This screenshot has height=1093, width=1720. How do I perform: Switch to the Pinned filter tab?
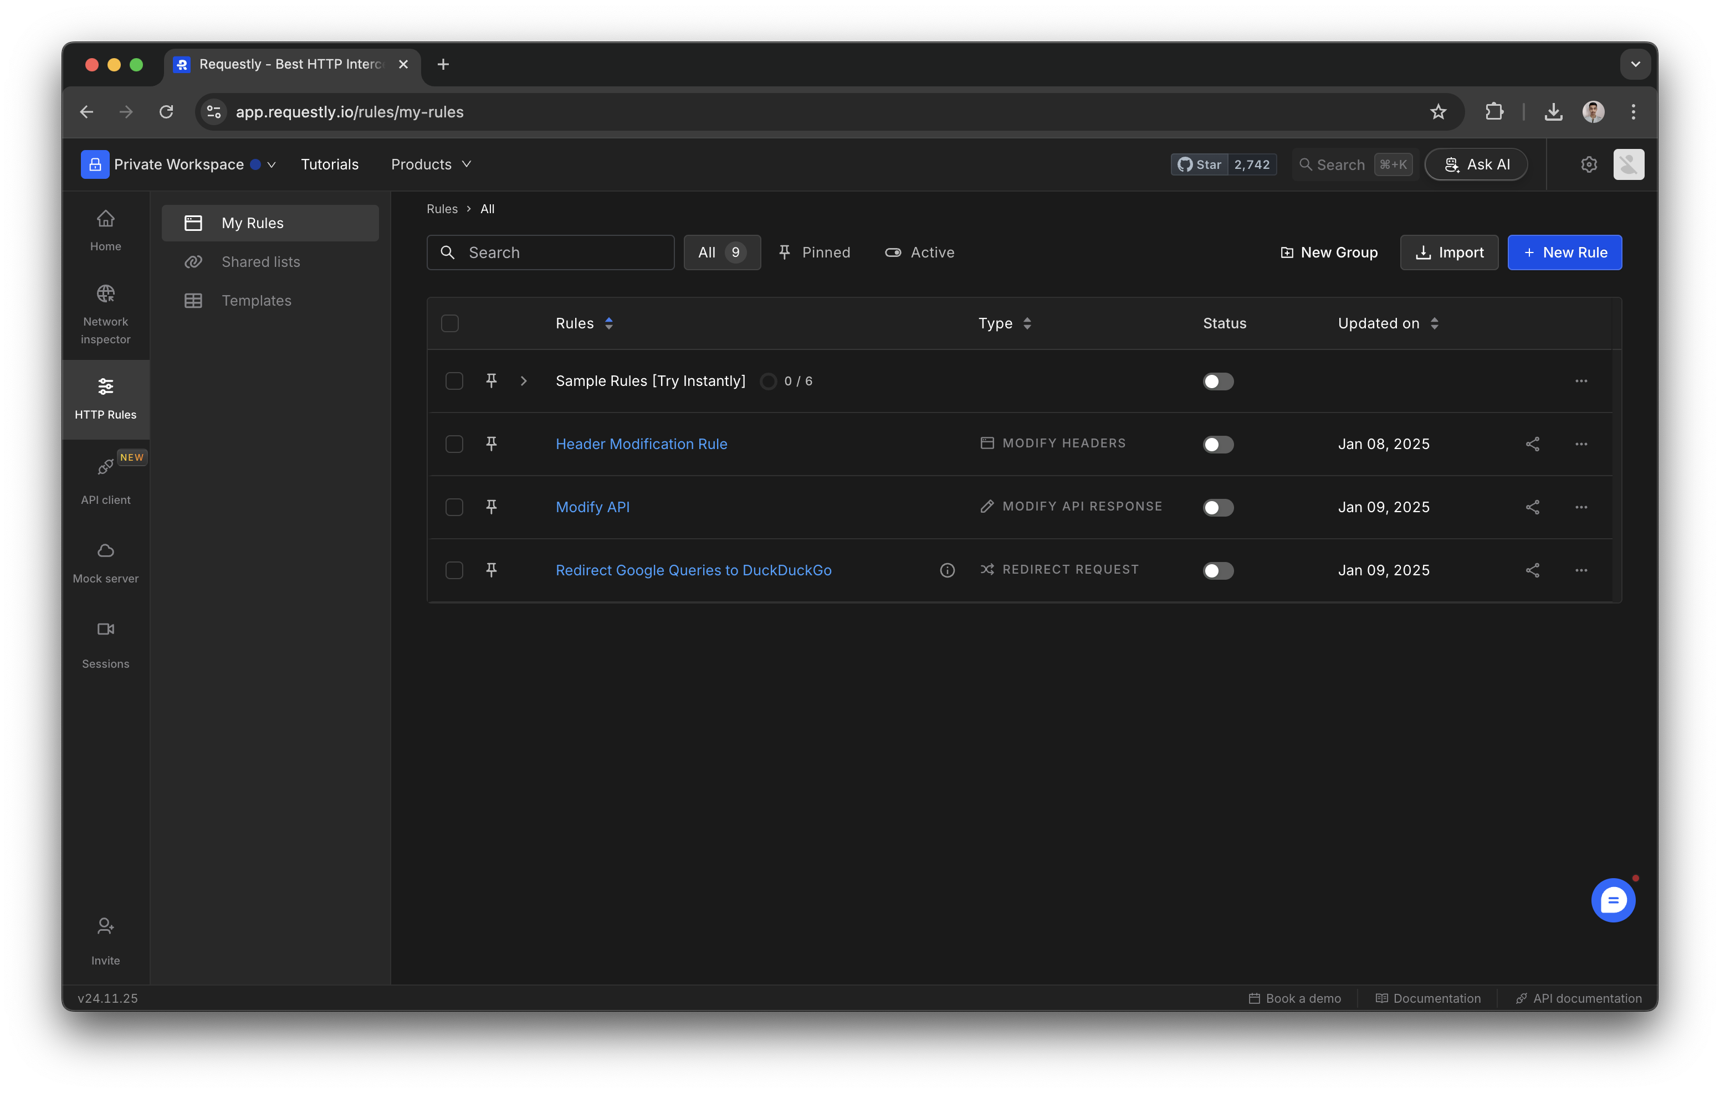[815, 252]
